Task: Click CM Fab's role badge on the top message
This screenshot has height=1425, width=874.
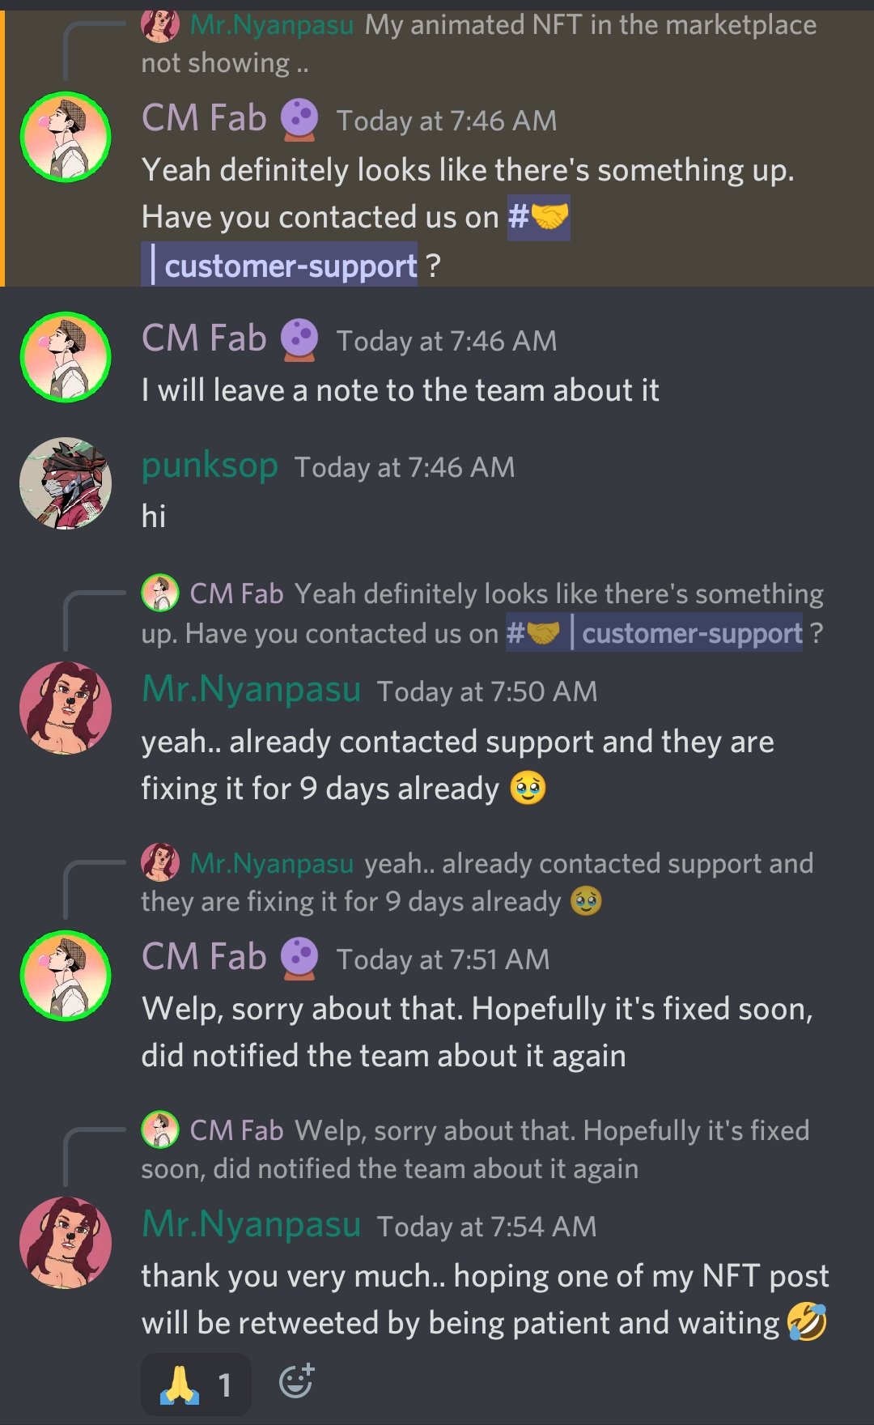Action: tap(299, 119)
